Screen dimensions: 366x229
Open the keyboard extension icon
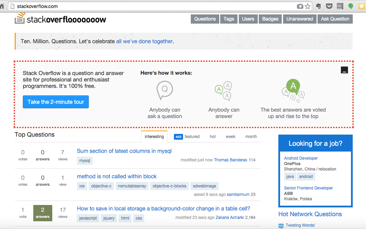click(340, 6)
